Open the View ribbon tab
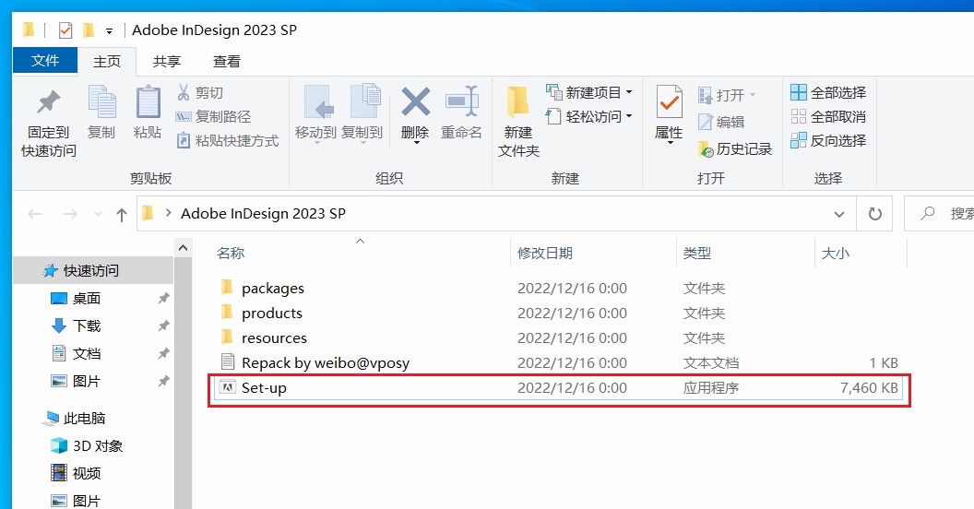 point(227,62)
